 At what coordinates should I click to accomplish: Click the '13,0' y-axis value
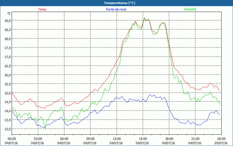click(8, 129)
